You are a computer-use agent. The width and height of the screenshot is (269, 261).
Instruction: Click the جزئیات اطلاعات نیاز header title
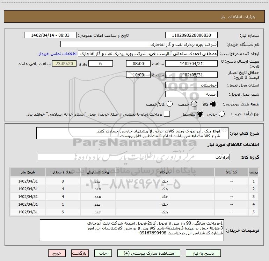tap(238, 17)
